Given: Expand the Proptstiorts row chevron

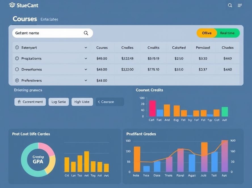Looking at the screenshot, I should (x=86, y=58).
